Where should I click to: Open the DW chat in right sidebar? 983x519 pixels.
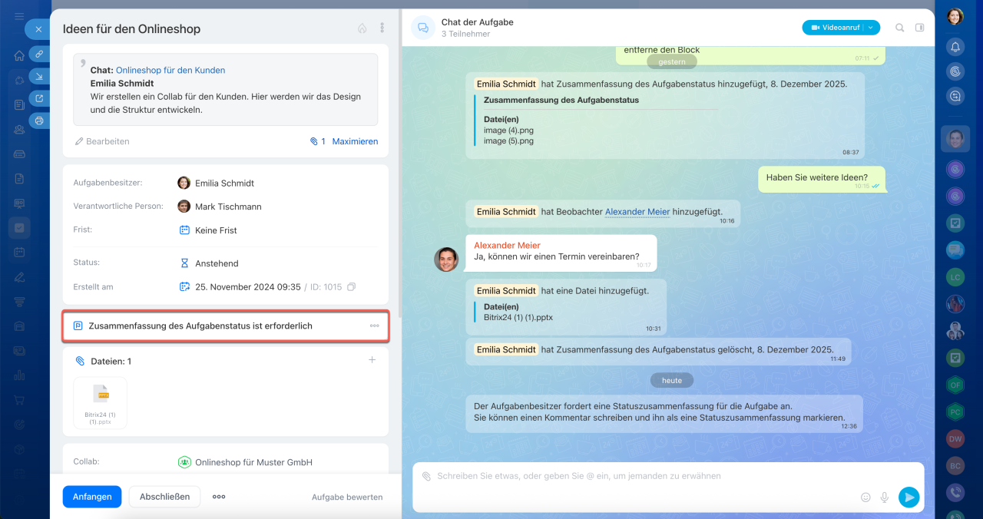(x=955, y=439)
